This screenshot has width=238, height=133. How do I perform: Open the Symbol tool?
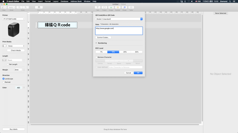[118, 7]
